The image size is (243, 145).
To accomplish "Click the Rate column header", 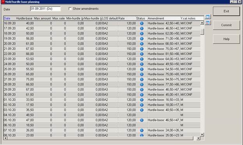I will tap(127, 18).
